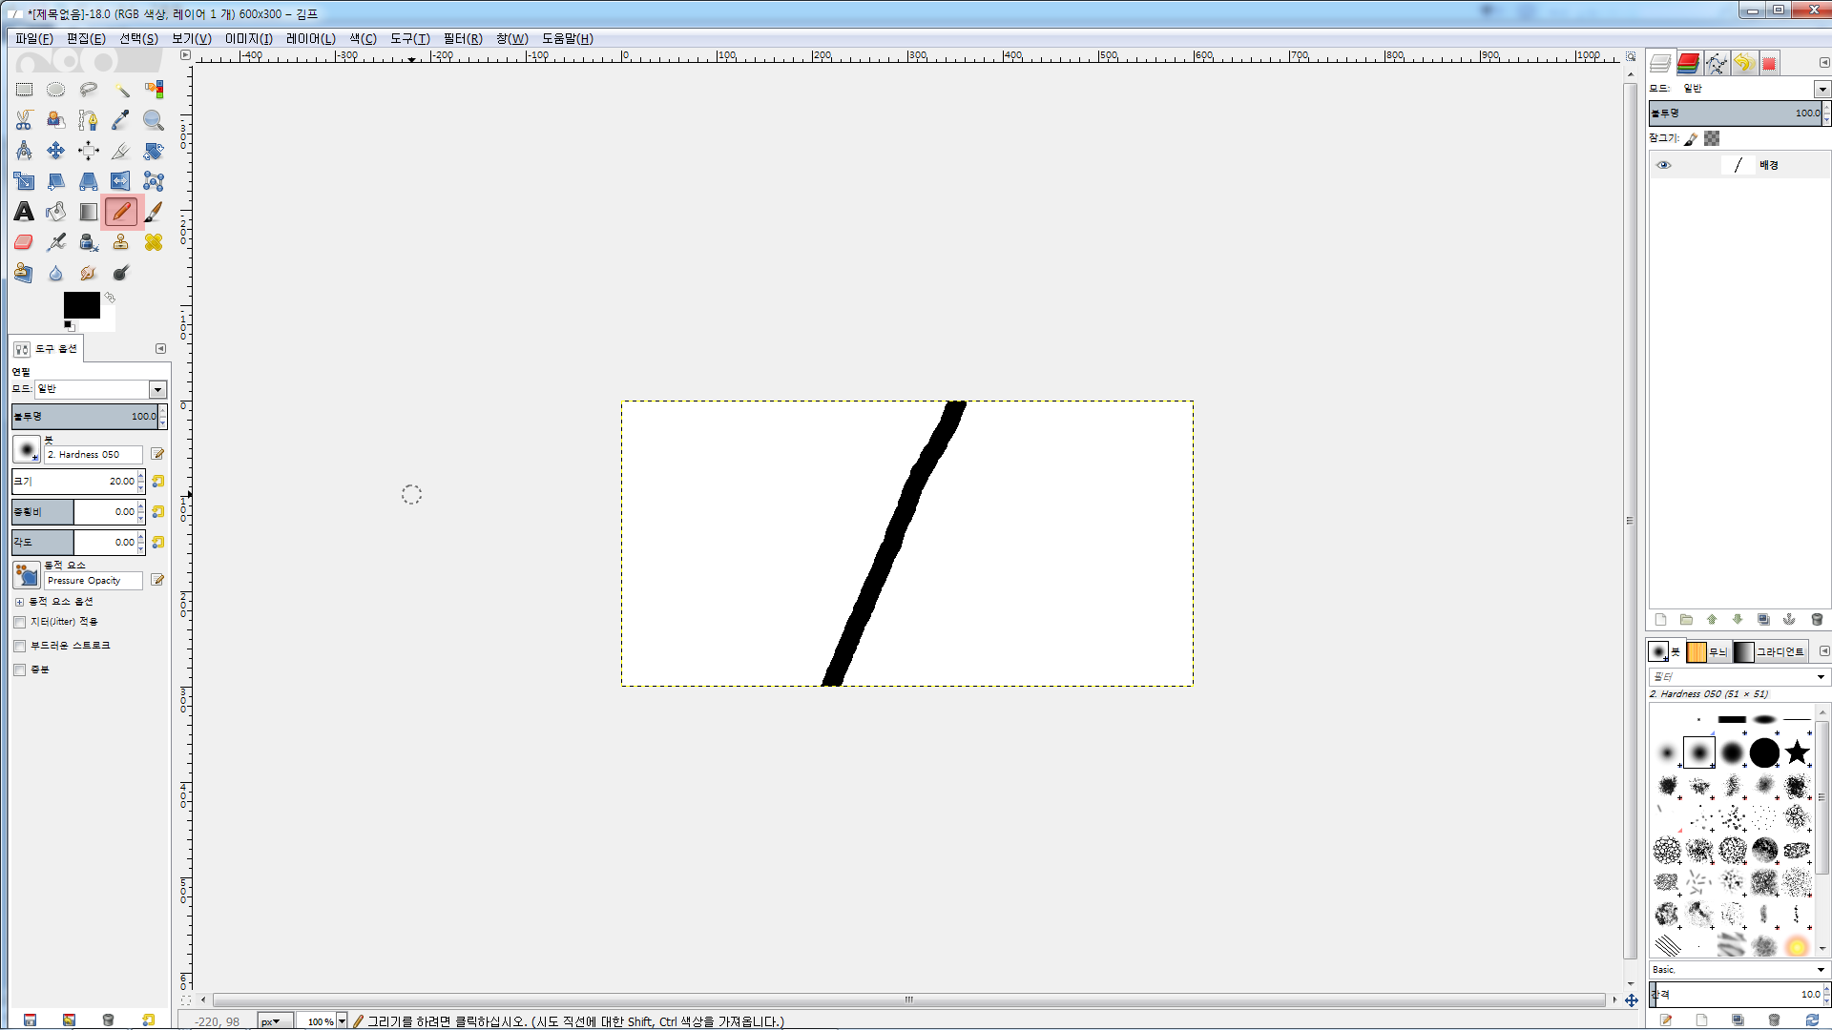Viewport: 1832px width, 1030px height.
Task: Open 파일(F) menu
Action: (33, 38)
